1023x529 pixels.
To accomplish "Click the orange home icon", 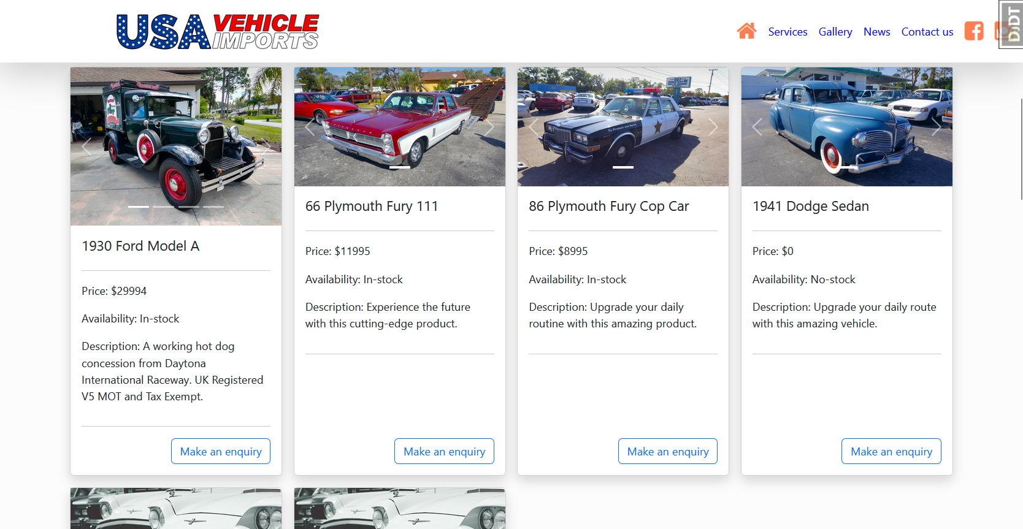I will coord(746,31).
